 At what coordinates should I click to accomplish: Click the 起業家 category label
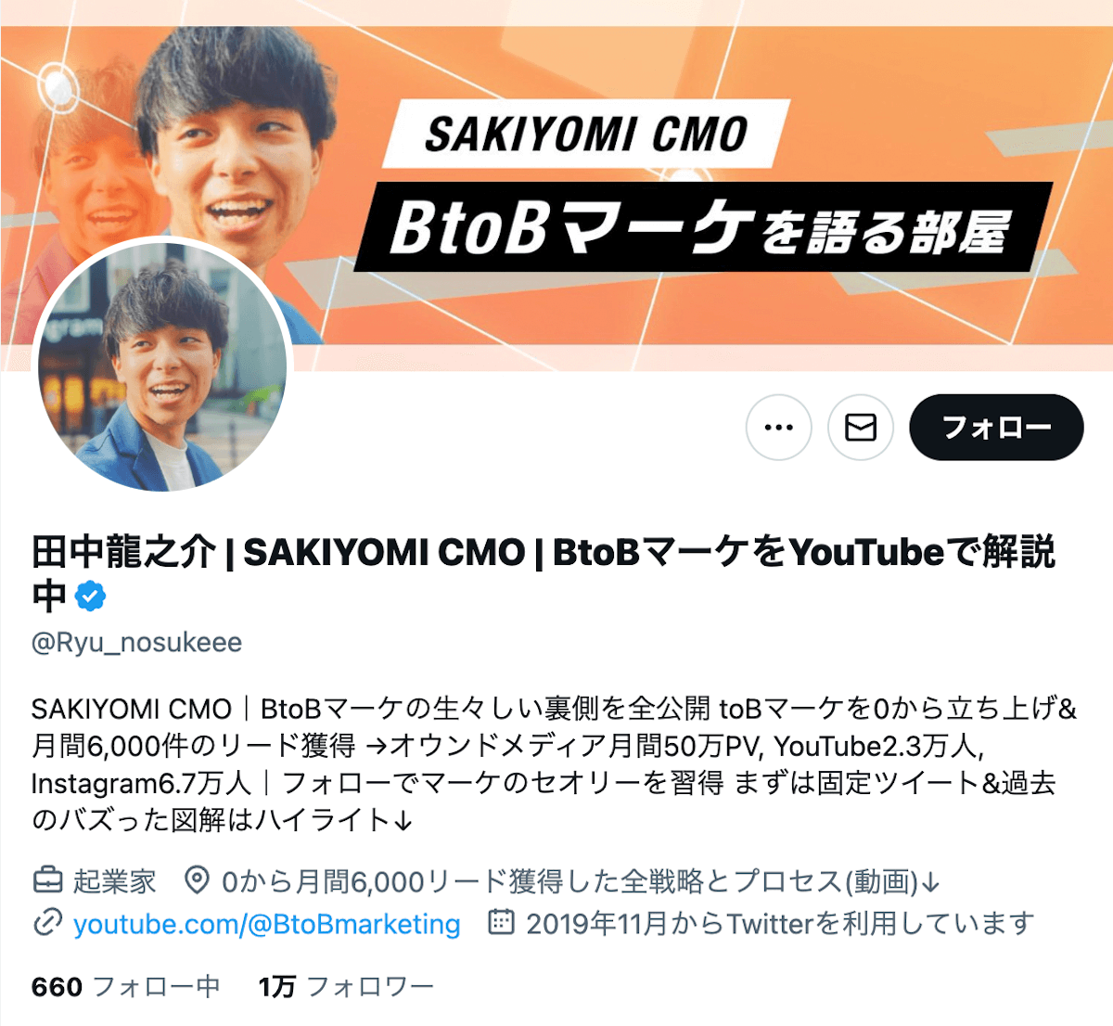(x=115, y=881)
